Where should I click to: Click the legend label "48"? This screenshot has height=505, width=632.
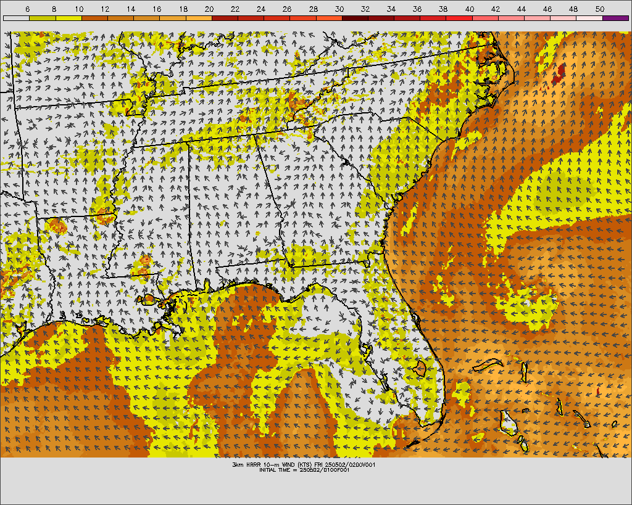pyautogui.click(x=573, y=9)
